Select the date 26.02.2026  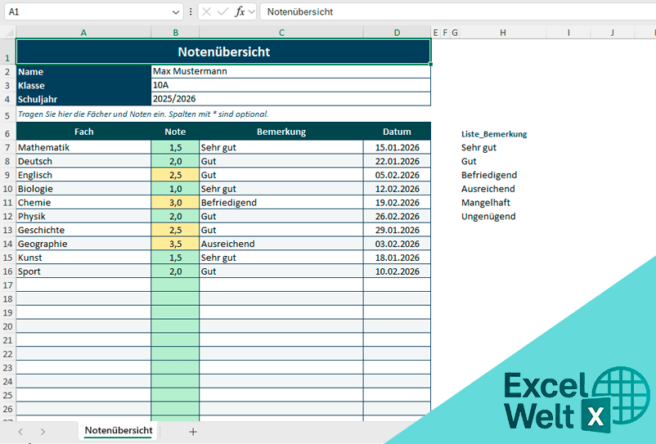397,217
